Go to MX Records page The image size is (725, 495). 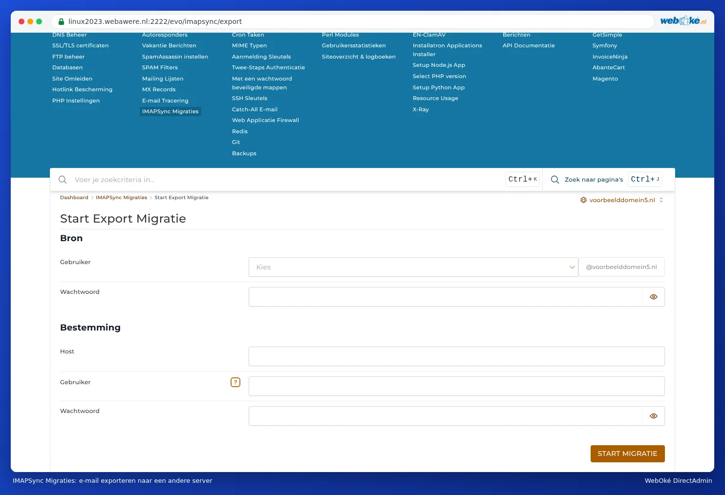click(x=159, y=89)
